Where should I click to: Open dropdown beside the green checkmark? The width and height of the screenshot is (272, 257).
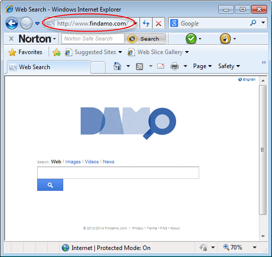tap(200, 39)
